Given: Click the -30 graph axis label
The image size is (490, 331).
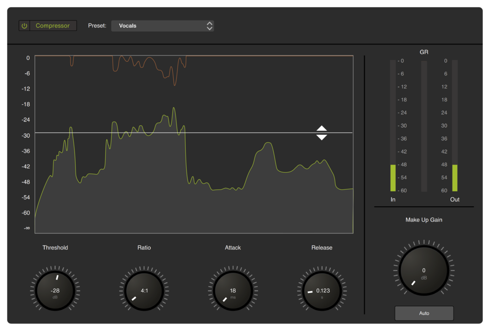Looking at the screenshot, I should [26, 135].
